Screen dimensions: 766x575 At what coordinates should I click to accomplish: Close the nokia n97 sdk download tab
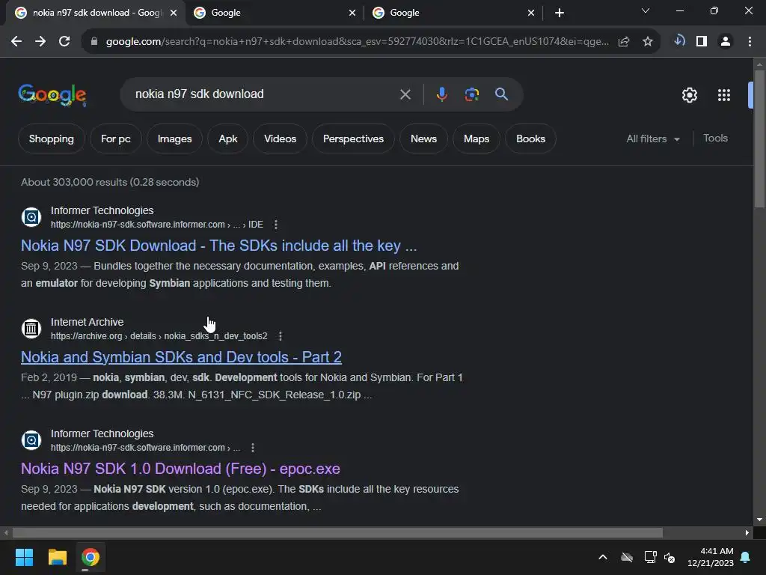pyautogui.click(x=174, y=13)
